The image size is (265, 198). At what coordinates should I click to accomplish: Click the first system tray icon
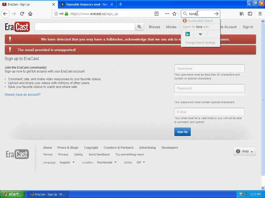(x=241, y=194)
